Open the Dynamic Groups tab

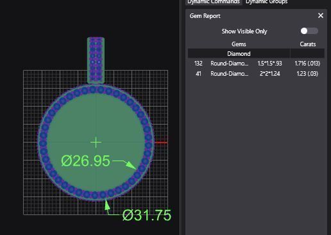coord(266,2)
